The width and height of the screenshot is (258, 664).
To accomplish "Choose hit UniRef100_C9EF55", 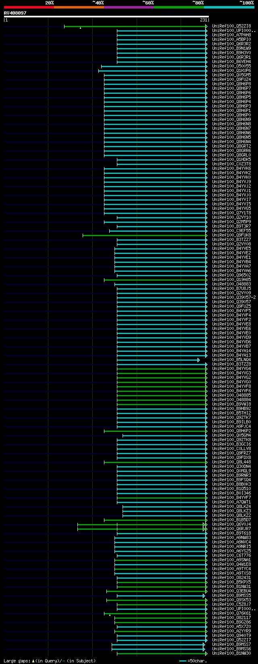I will coord(231,230).
